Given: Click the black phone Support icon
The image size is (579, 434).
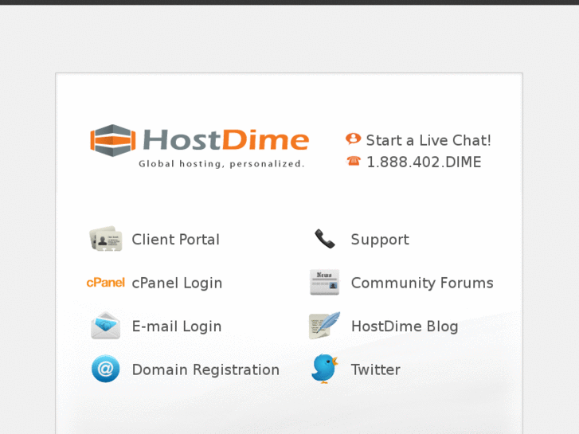Looking at the screenshot, I should click(325, 239).
